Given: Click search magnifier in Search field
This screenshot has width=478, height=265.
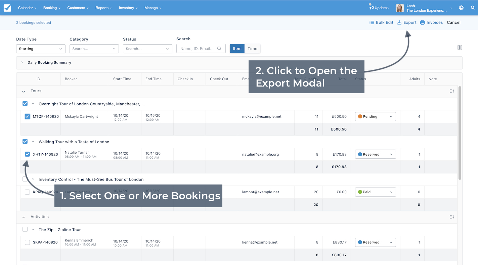Looking at the screenshot, I should tap(219, 49).
